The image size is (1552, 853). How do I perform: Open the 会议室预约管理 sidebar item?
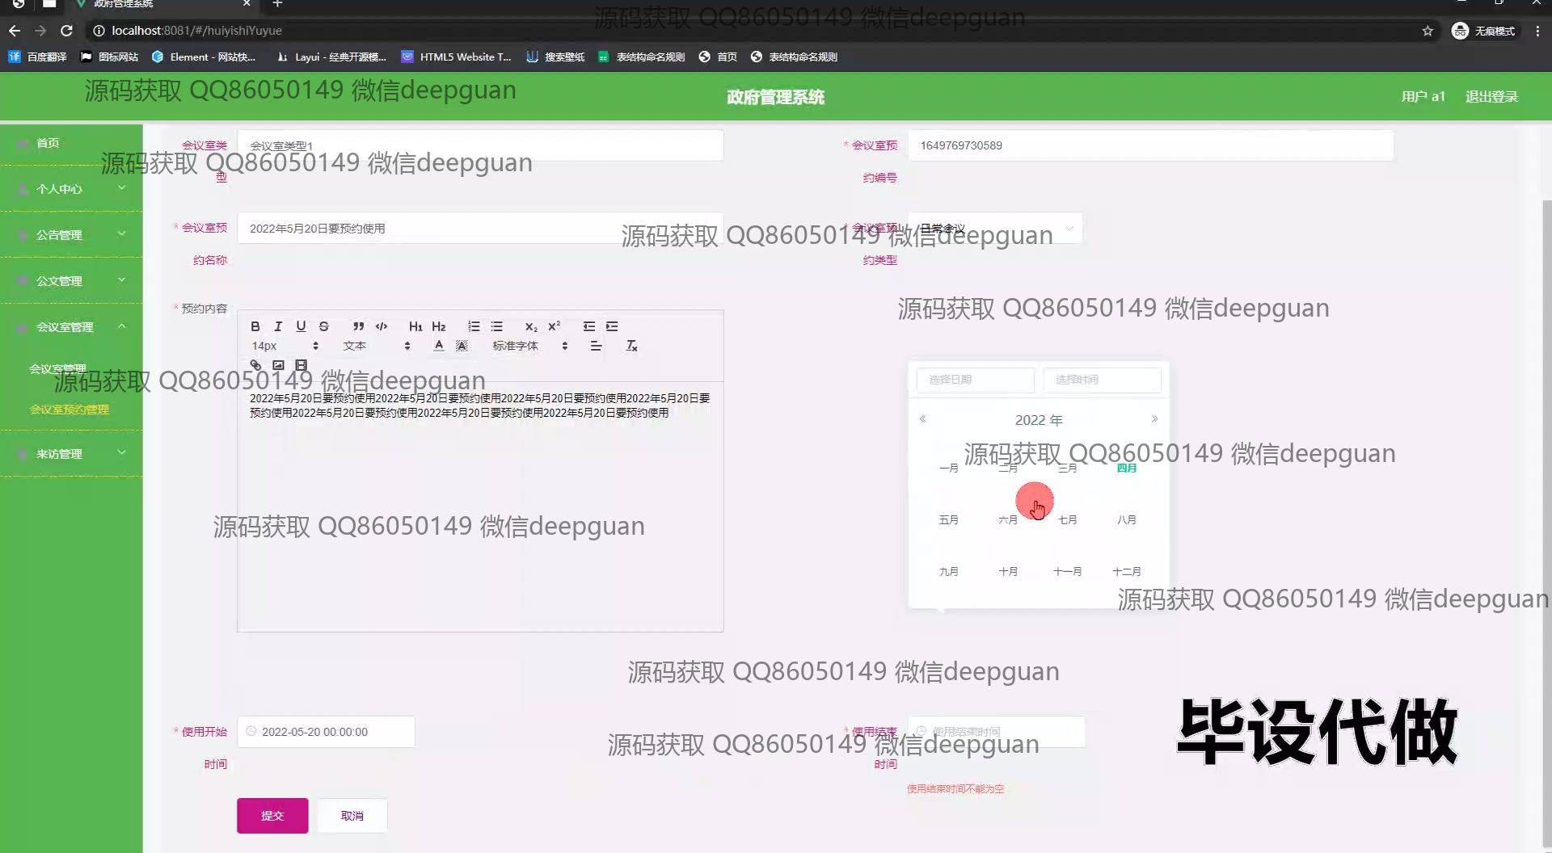(x=70, y=410)
